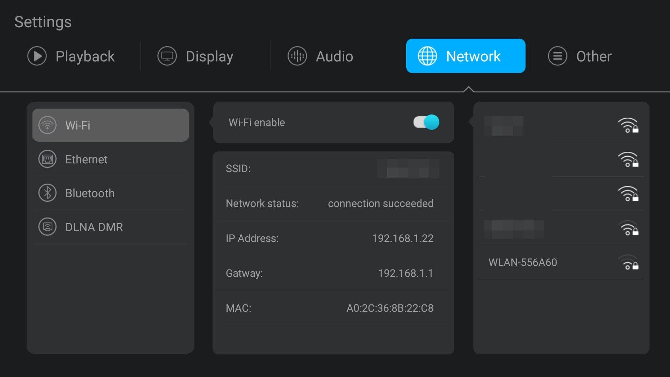Click the Audio waveform icon
Image resolution: width=670 pixels, height=377 pixels.
point(297,56)
